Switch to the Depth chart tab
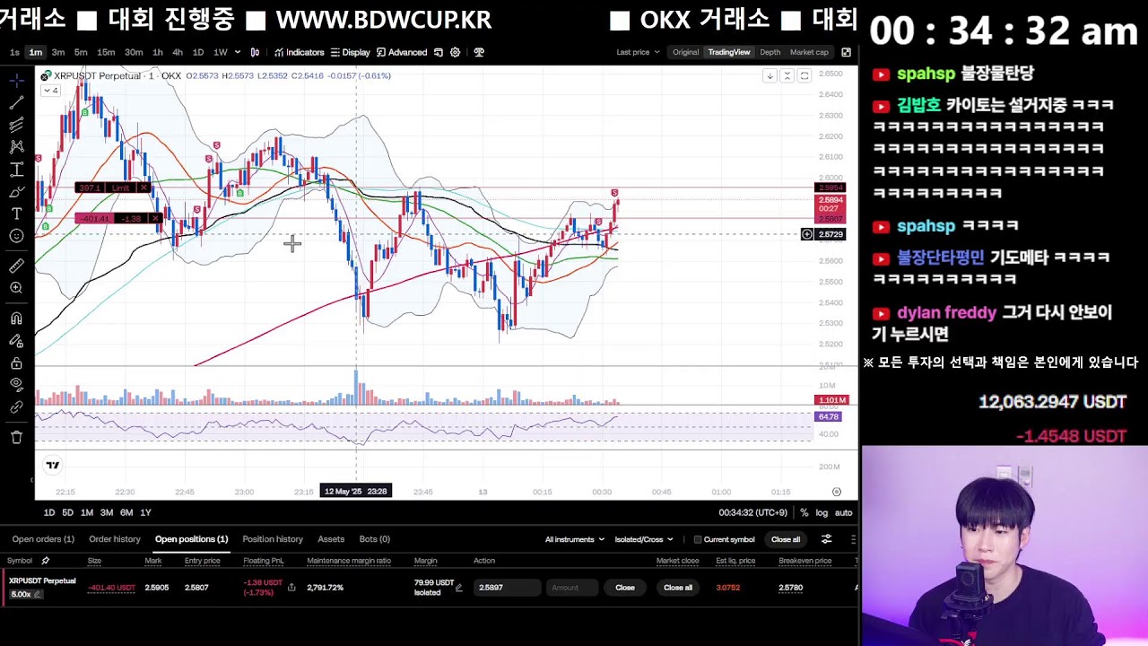Image resolution: width=1148 pixels, height=646 pixels. click(x=770, y=52)
